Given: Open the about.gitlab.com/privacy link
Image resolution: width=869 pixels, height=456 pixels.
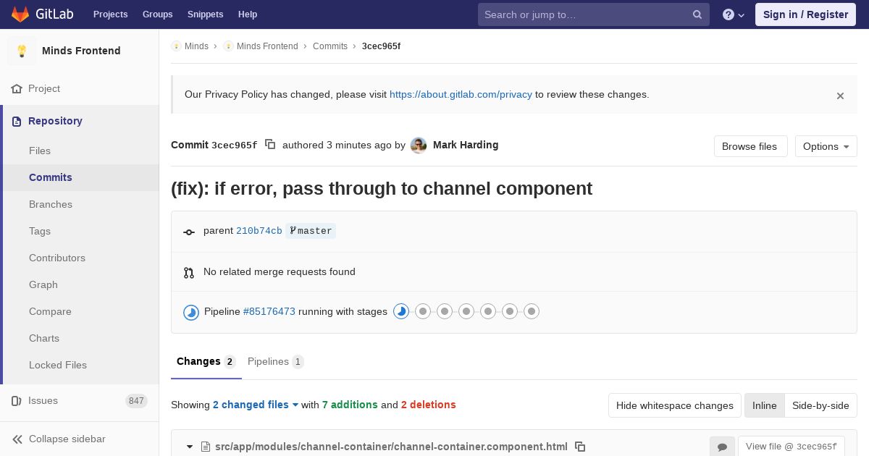Looking at the screenshot, I should pyautogui.click(x=461, y=94).
